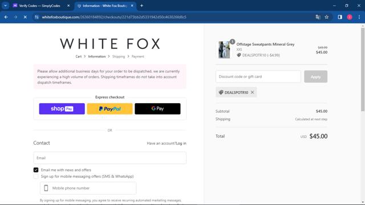Image resolution: width=365 pixels, height=205 pixels.
Task: Click 'Calculated at next step' shipping text
Action: coord(311,119)
